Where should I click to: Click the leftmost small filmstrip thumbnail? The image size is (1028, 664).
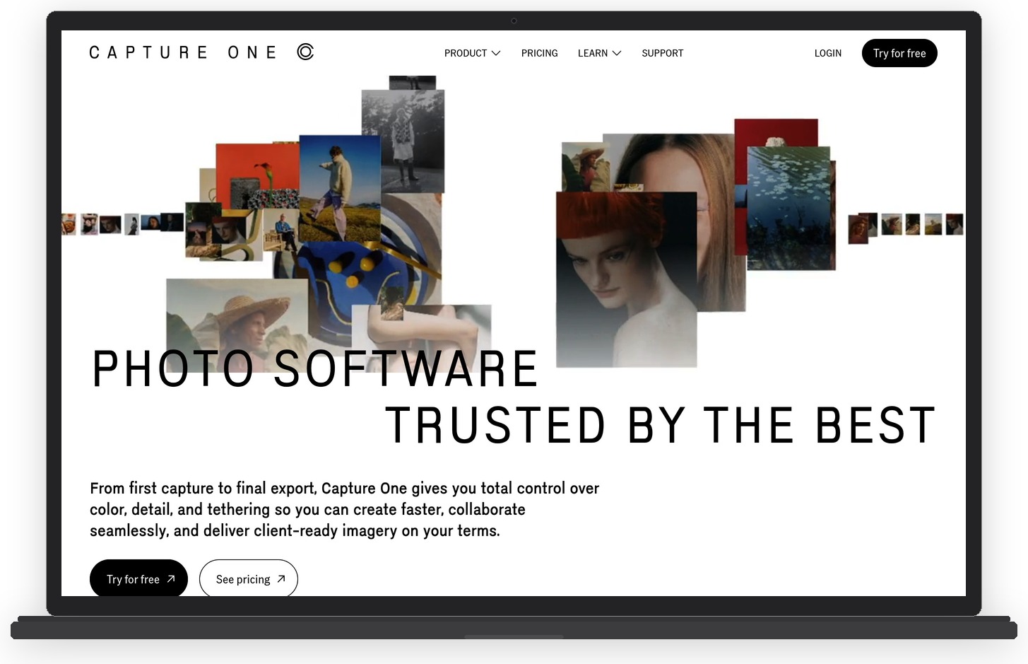pyautogui.click(x=67, y=224)
